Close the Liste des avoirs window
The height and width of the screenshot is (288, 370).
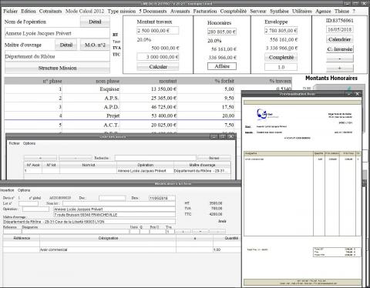point(231,136)
